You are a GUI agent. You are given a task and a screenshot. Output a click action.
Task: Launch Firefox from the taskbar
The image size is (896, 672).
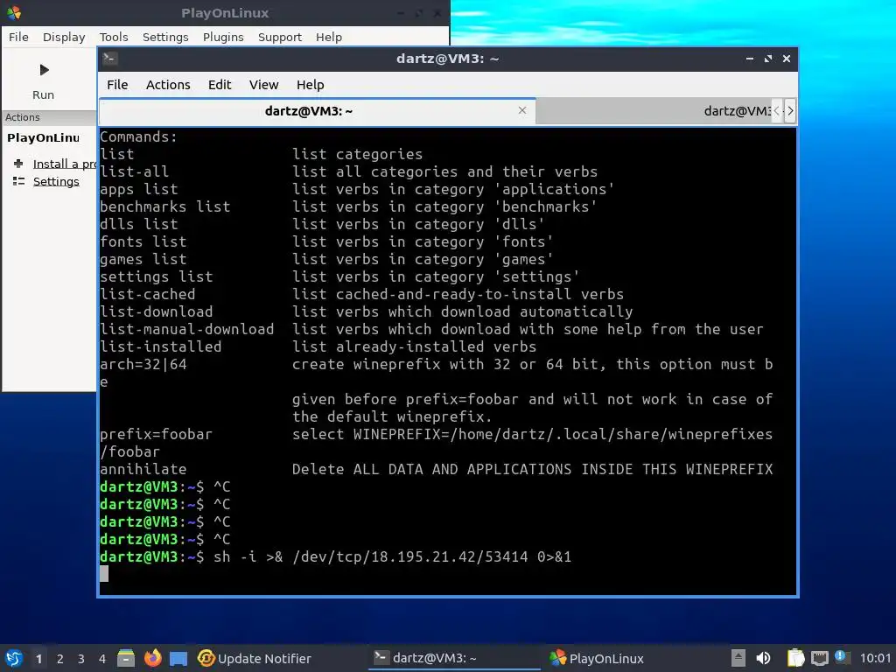[x=152, y=658]
